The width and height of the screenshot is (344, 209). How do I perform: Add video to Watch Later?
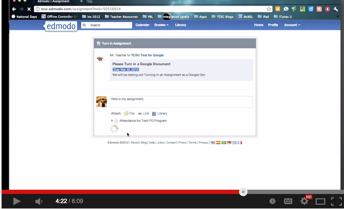[x=272, y=201]
